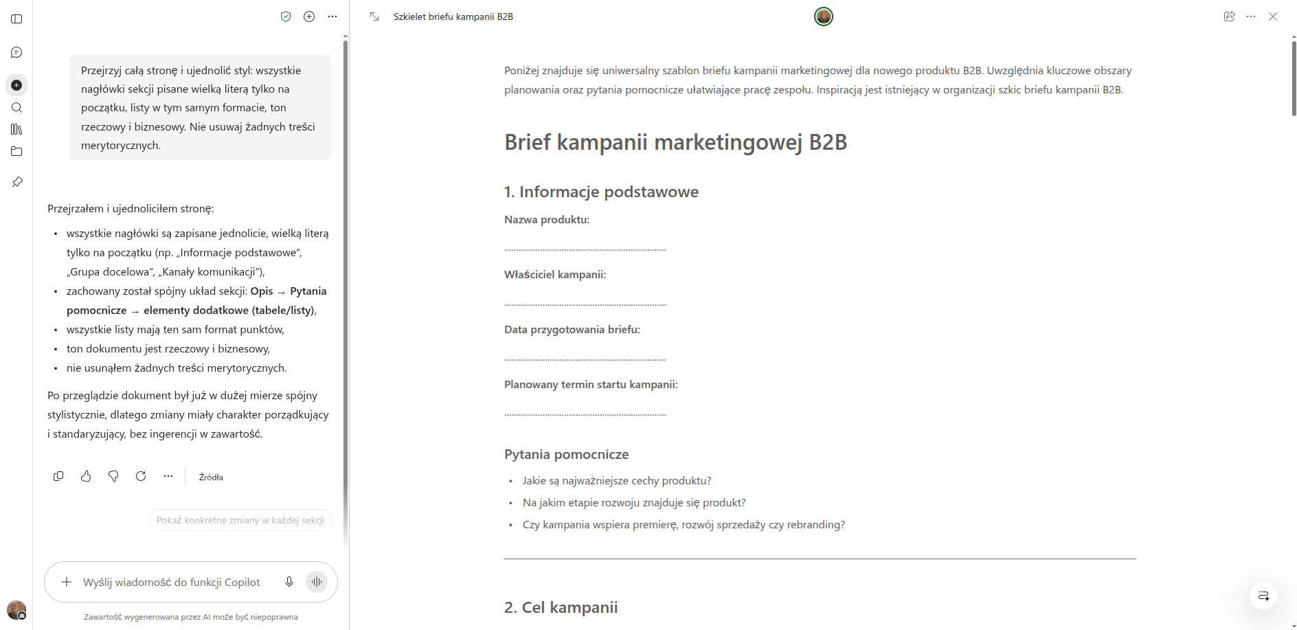Viewport: 1297px width, 630px height.
Task: Open the search magnifier in sidebar
Action: click(16, 107)
